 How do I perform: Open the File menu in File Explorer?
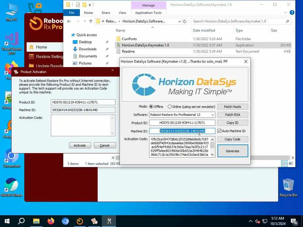pyautogui.click(x=72, y=13)
